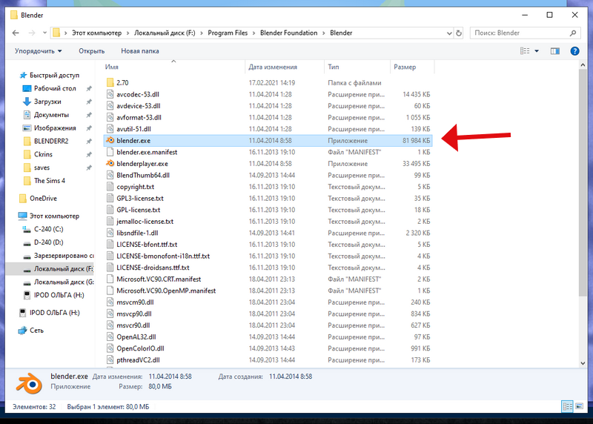The width and height of the screenshot is (593, 424).
Task: Open recent locations dropdown next to Forward
Action: coord(44,33)
